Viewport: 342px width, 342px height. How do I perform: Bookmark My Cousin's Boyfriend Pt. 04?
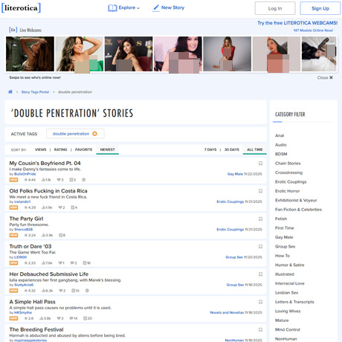[260, 164]
